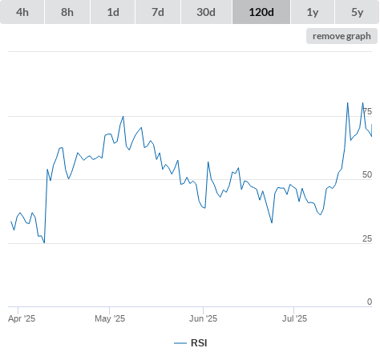The width and height of the screenshot is (380, 364).
Task: Show the 1y time range
Action: (313, 12)
